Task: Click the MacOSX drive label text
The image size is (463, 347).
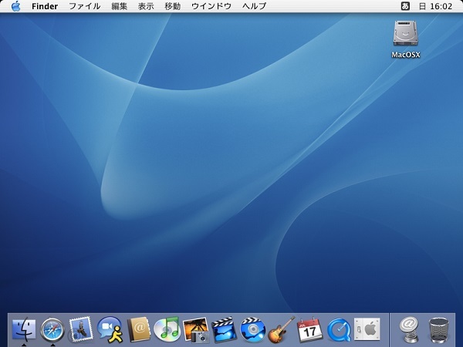Action: pyautogui.click(x=406, y=55)
